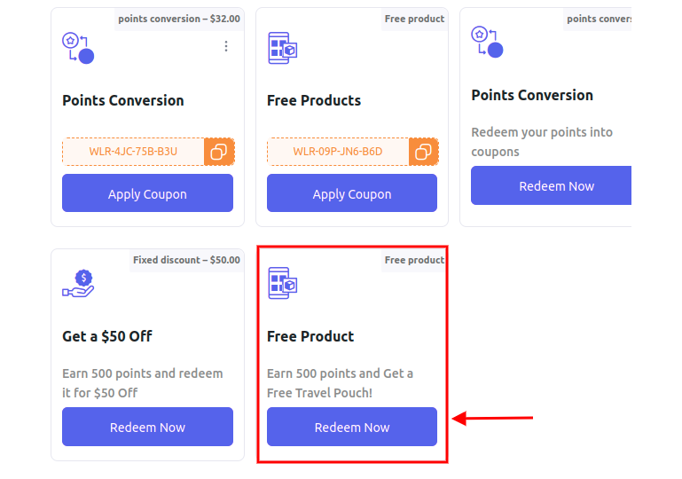Apply coupon on Free Products card
Viewport: 682px width, 479px height.
coord(352,193)
